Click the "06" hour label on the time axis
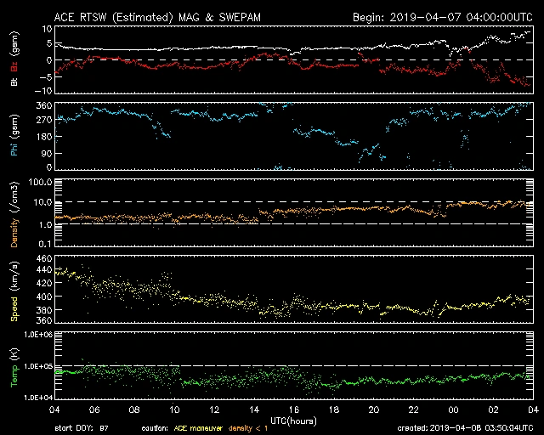 (x=94, y=410)
